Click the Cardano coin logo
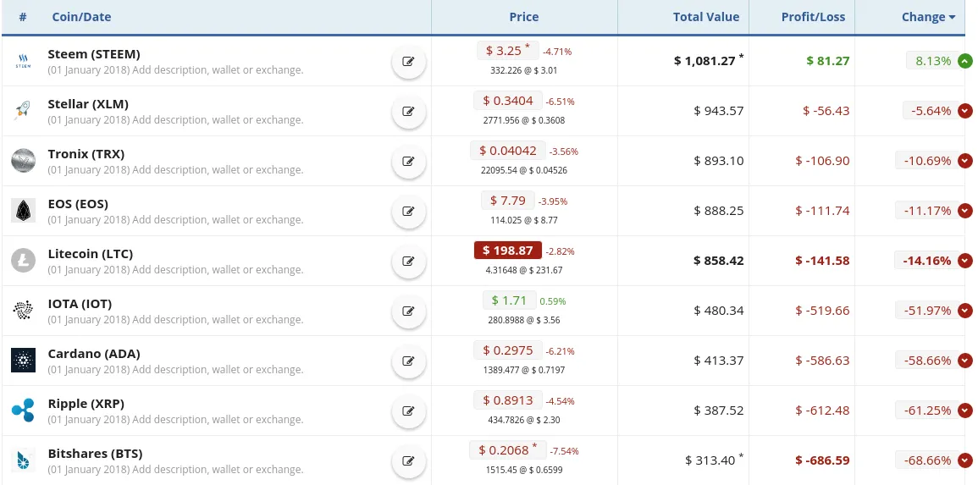Screen dimensions: 978x485 pyautogui.click(x=23, y=361)
